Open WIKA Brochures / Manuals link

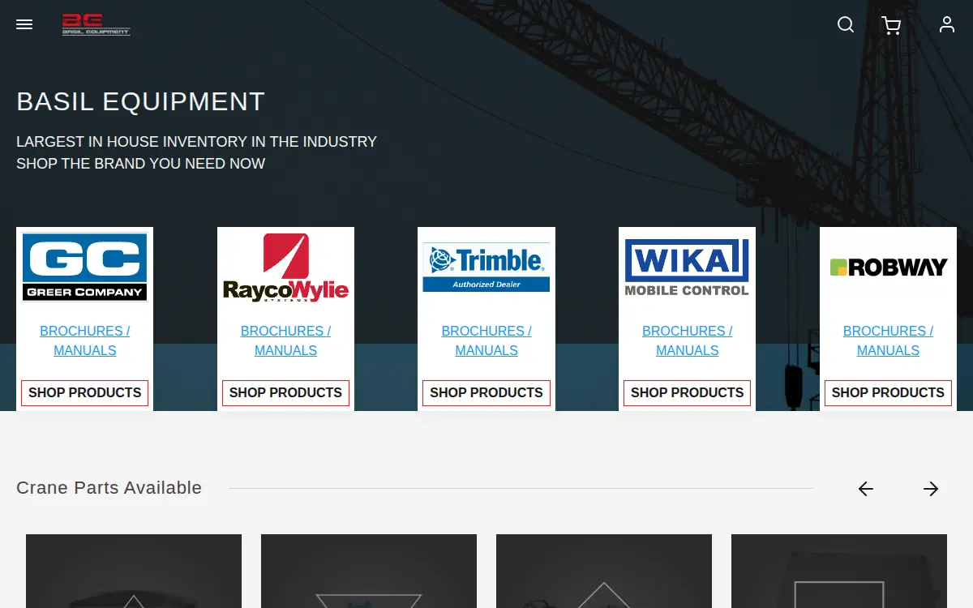(687, 340)
